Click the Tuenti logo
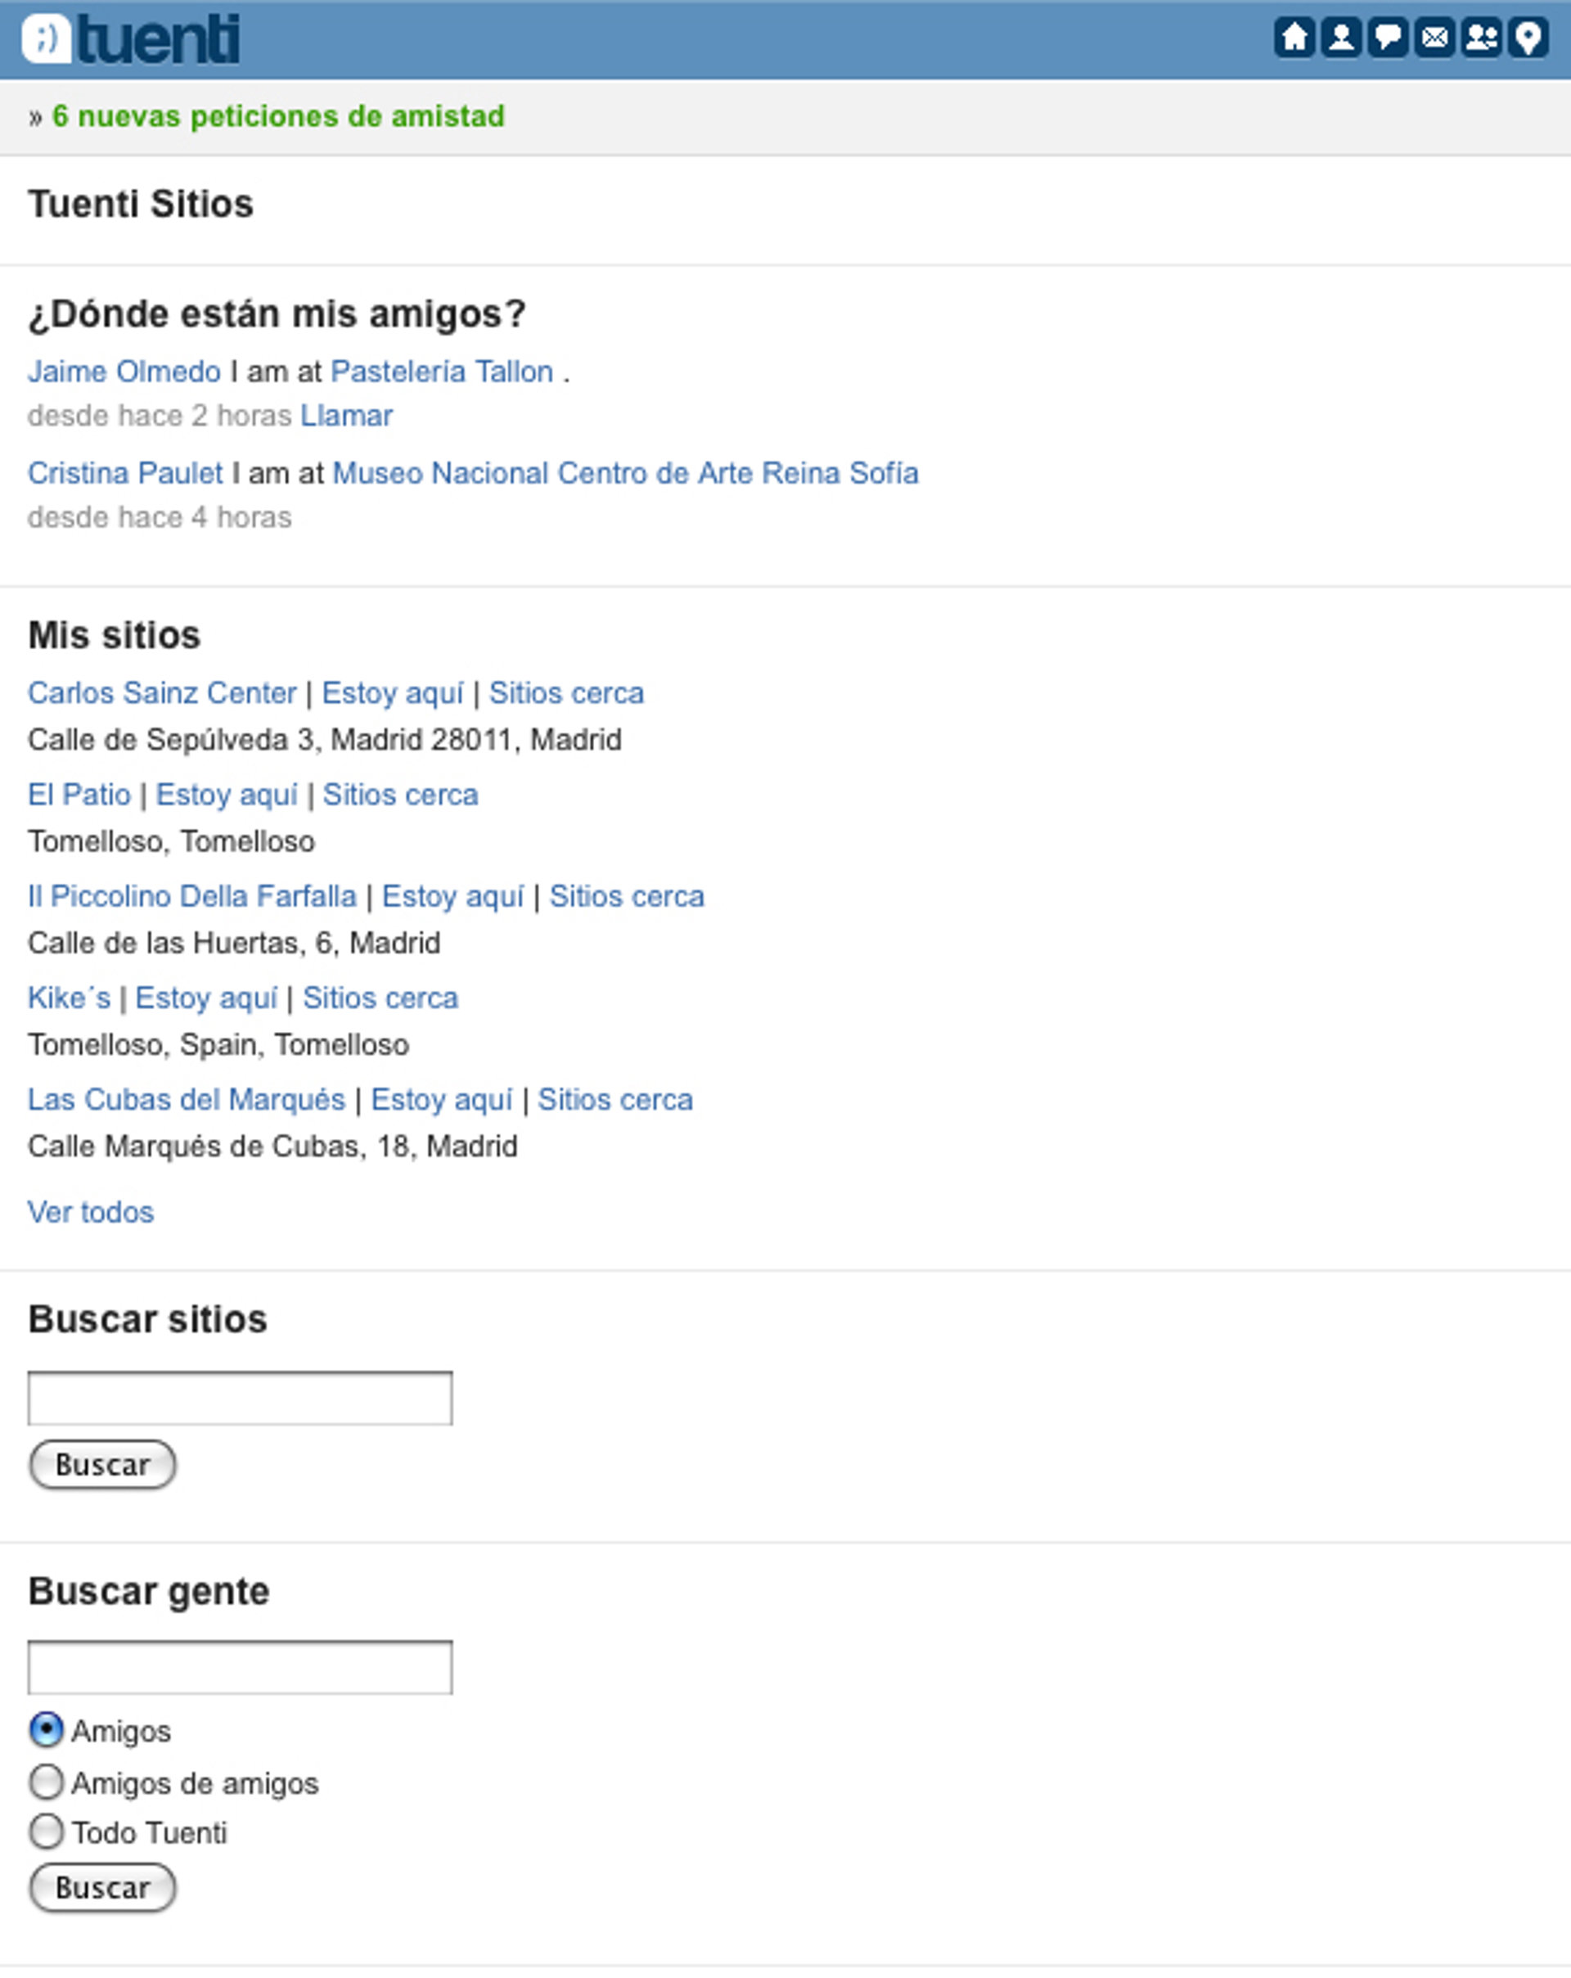1571x1978 pixels. 131,39
